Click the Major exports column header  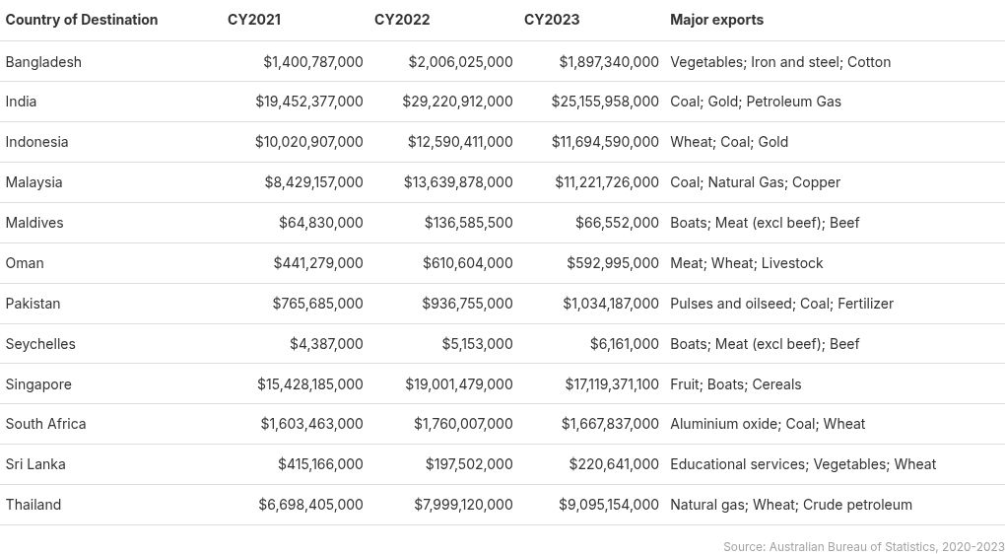[x=716, y=20]
